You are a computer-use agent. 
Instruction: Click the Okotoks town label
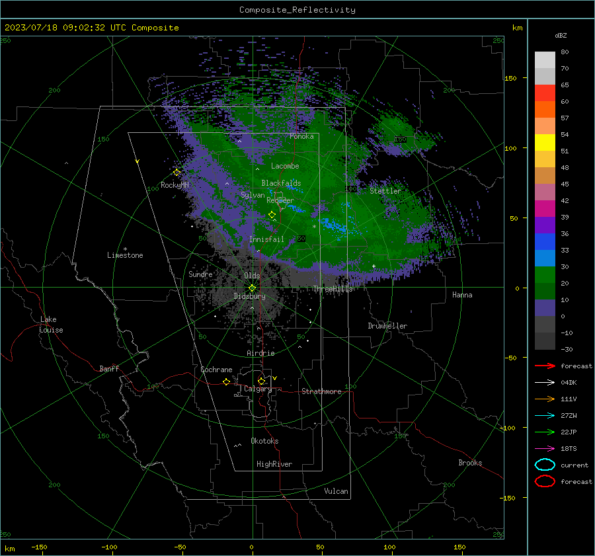point(264,441)
